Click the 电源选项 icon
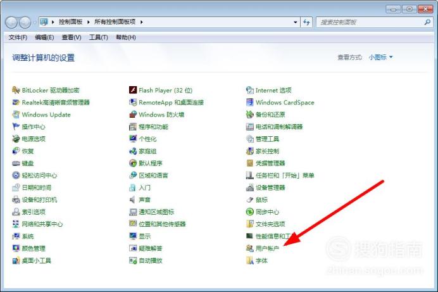The image size is (438, 292). pyautogui.click(x=16, y=139)
